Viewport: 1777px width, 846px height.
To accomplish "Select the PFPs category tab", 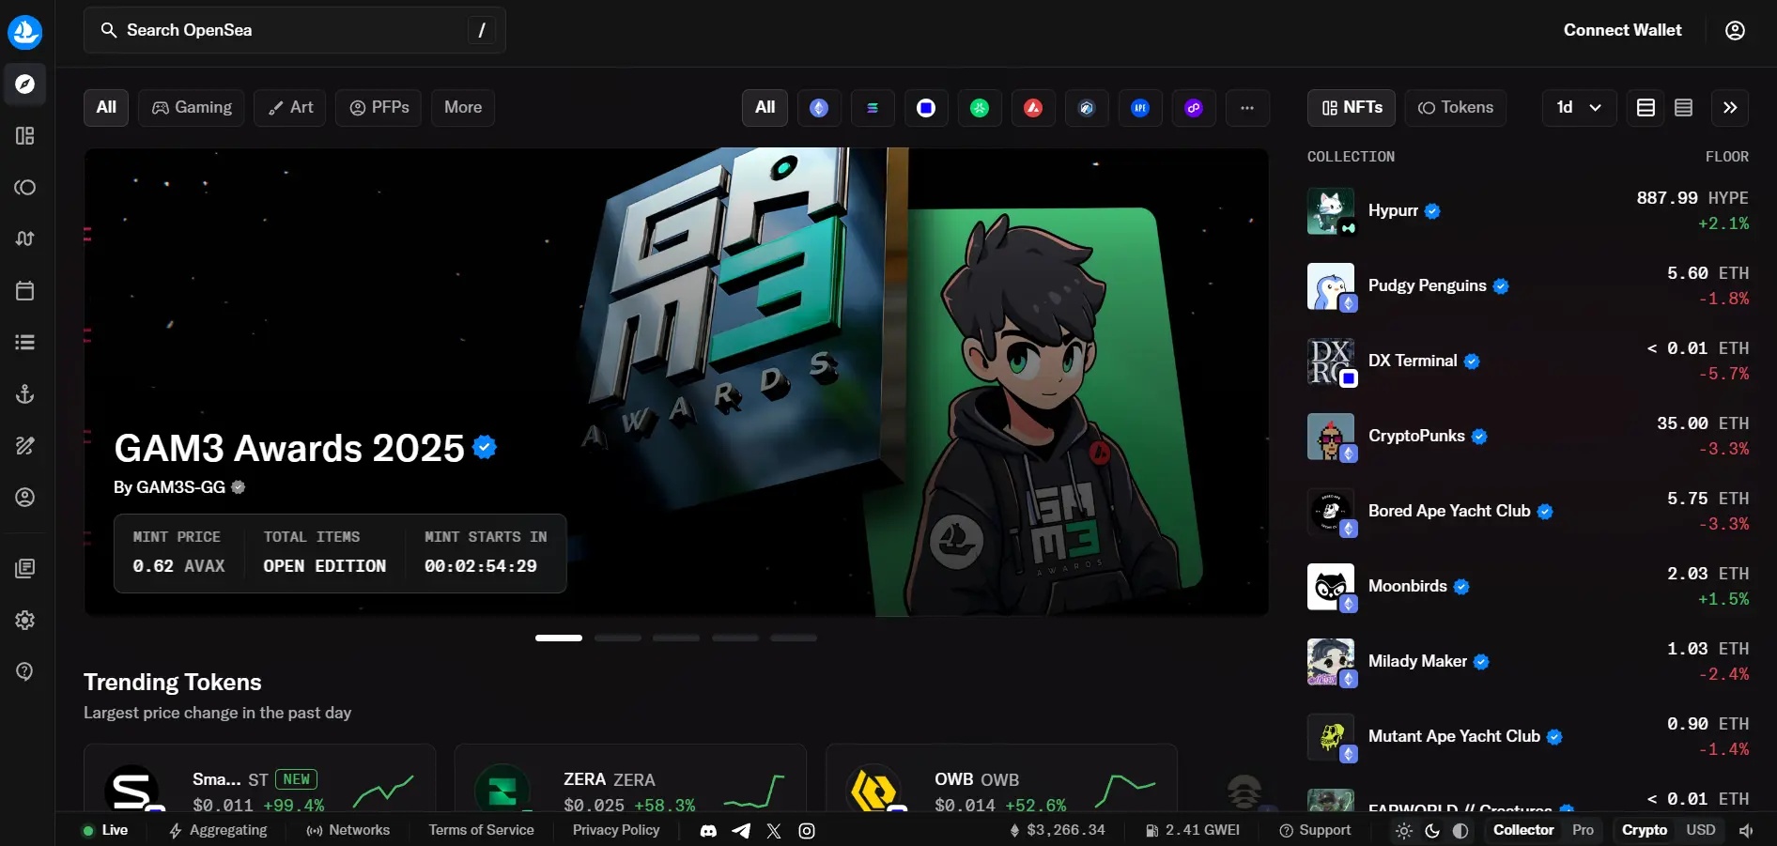I will tap(379, 108).
